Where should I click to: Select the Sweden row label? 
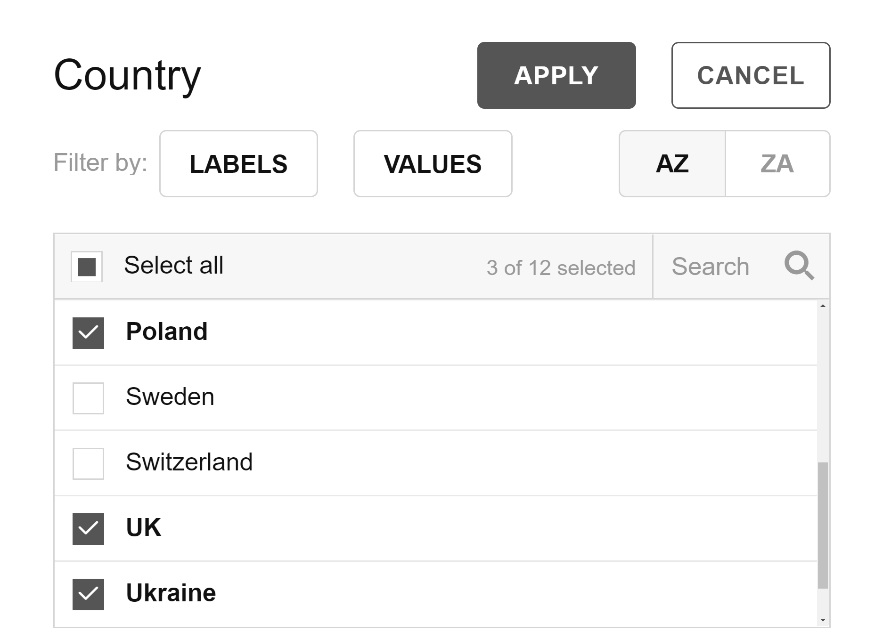(170, 396)
